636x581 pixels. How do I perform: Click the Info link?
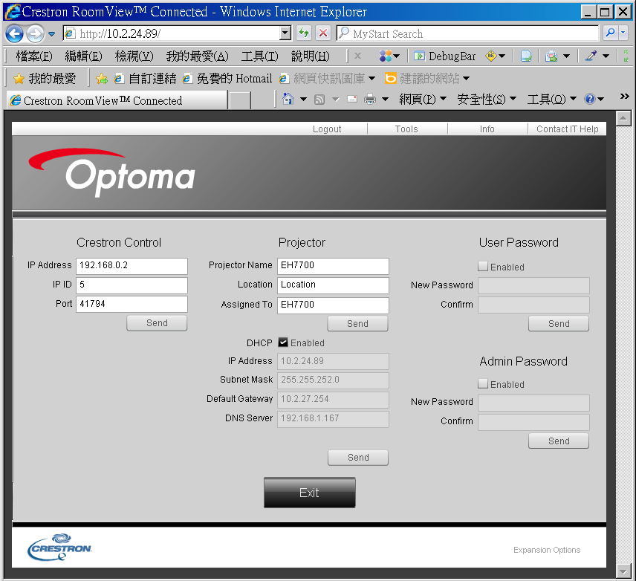(x=487, y=129)
